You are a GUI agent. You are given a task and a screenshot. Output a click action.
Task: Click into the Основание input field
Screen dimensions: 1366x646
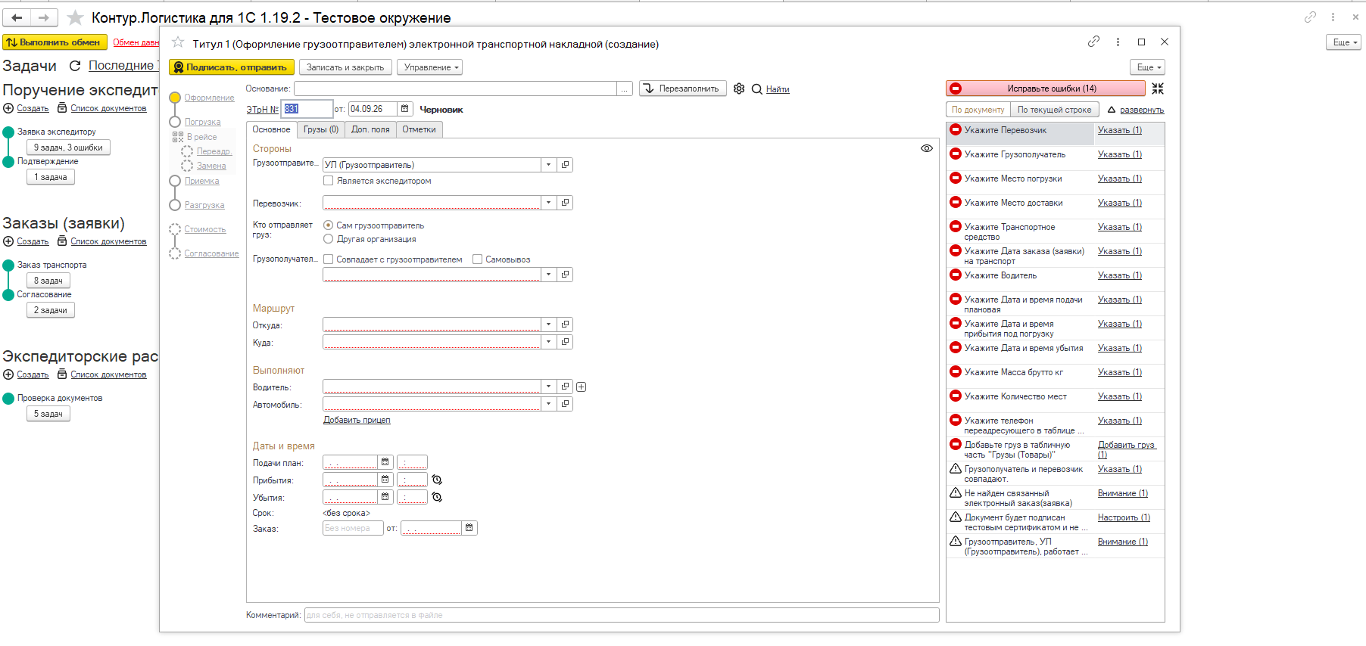point(455,89)
